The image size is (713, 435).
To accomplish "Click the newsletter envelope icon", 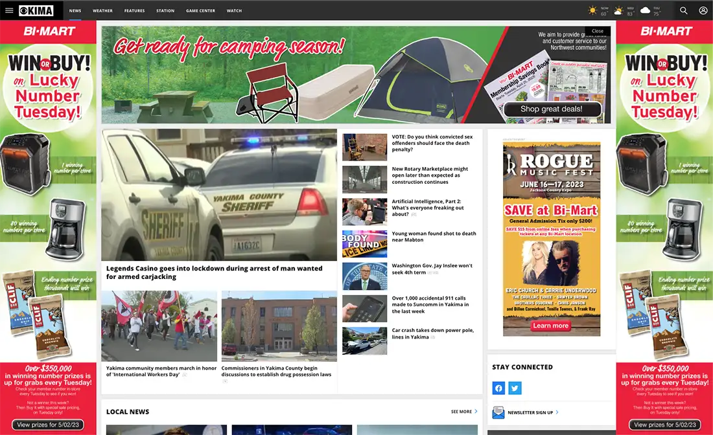I will click(498, 412).
